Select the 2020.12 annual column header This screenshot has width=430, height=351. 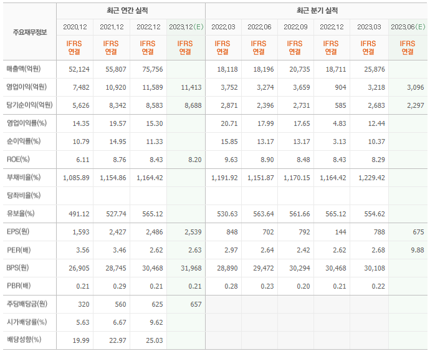click(75, 27)
